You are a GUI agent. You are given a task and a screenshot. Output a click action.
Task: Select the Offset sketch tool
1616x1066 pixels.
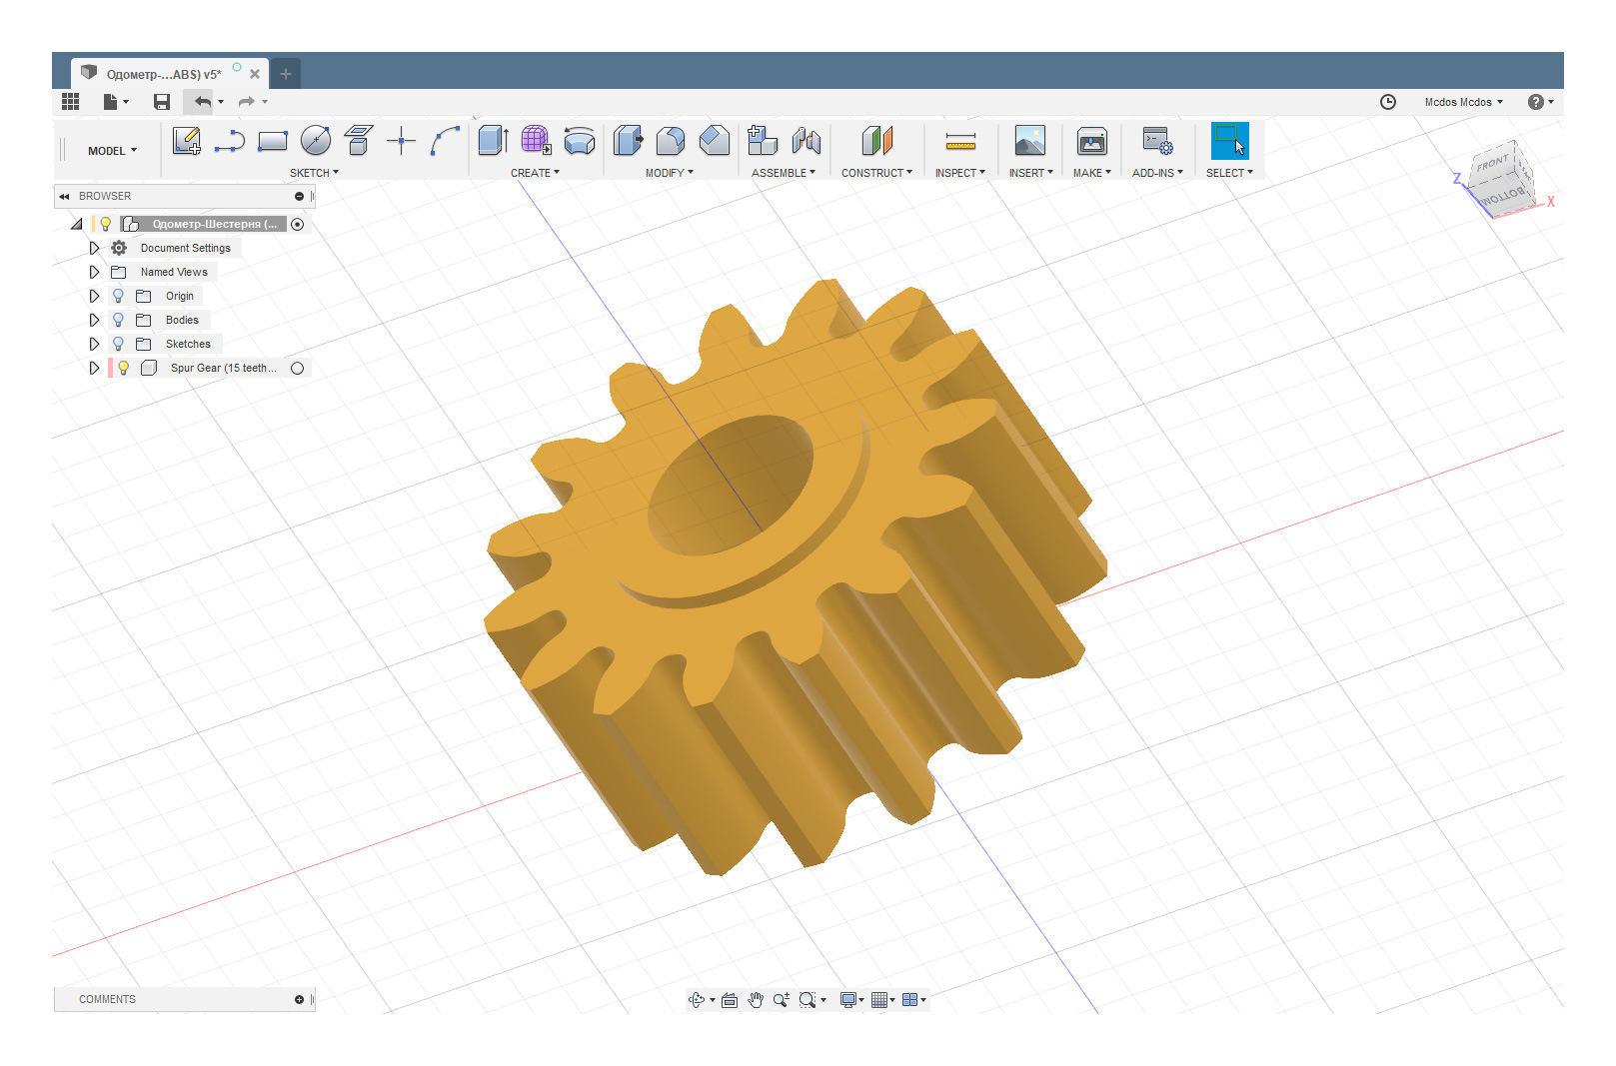tap(359, 141)
